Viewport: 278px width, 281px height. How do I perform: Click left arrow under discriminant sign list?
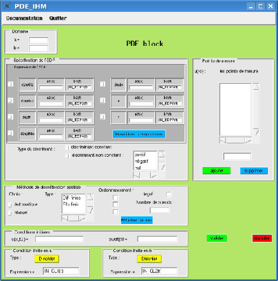(136, 175)
